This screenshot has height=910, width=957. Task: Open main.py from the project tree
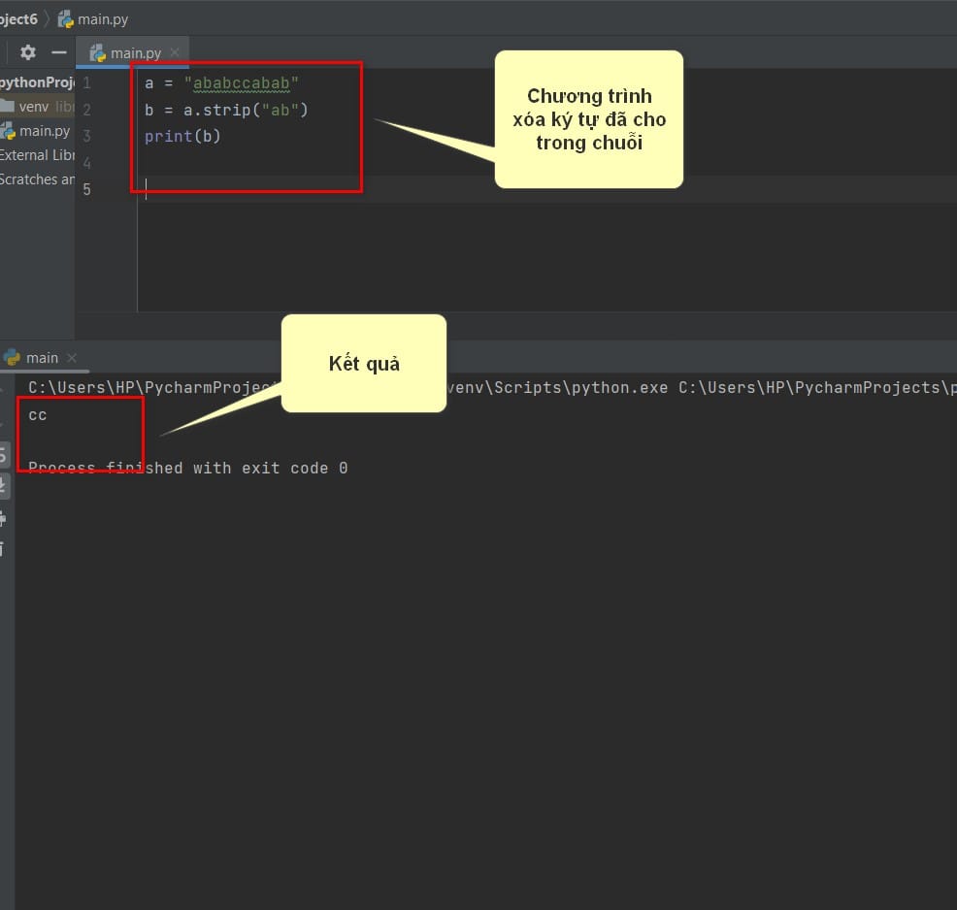(x=44, y=131)
